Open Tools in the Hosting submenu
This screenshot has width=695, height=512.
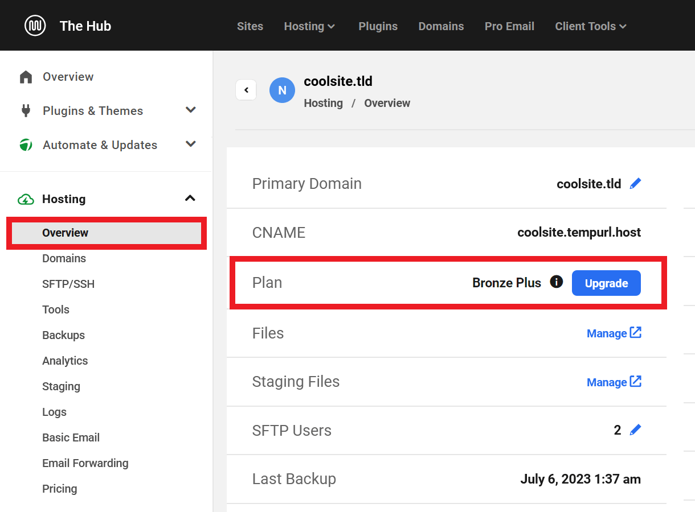56,309
